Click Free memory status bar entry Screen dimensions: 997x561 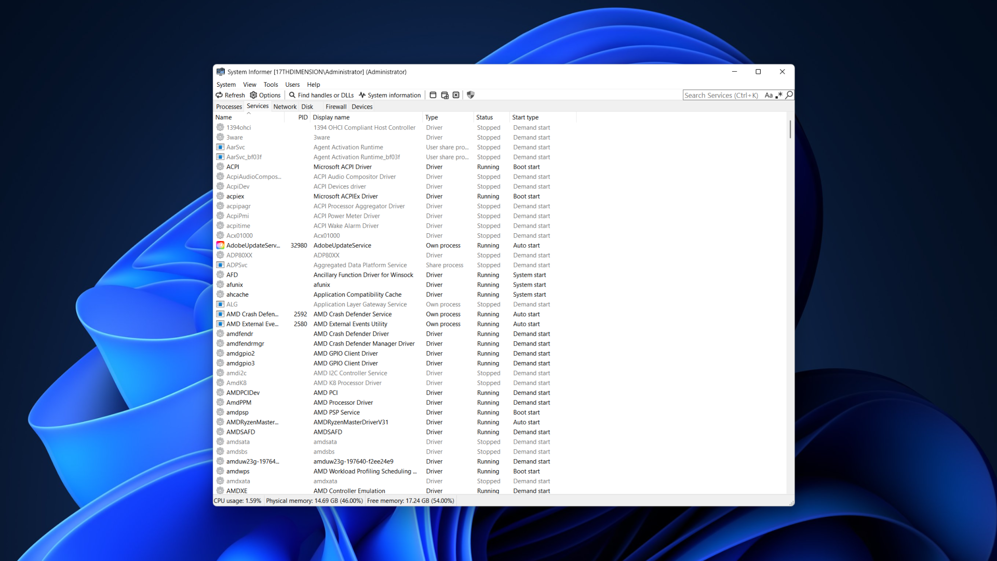pos(410,501)
